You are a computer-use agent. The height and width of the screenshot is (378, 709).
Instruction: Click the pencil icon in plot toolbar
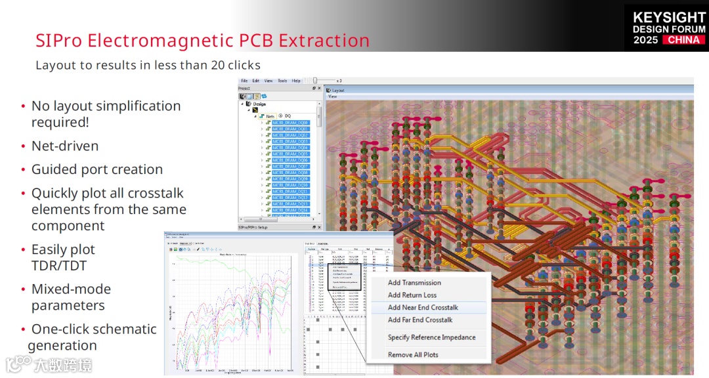pos(198,249)
